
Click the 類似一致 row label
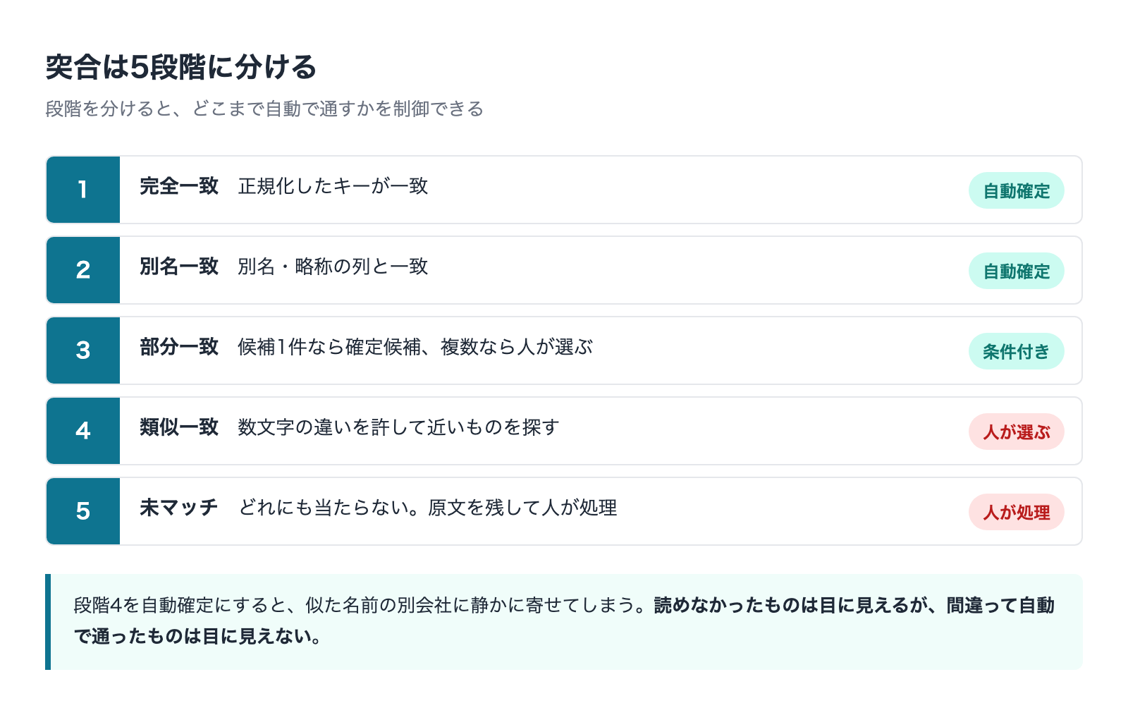coord(179,427)
